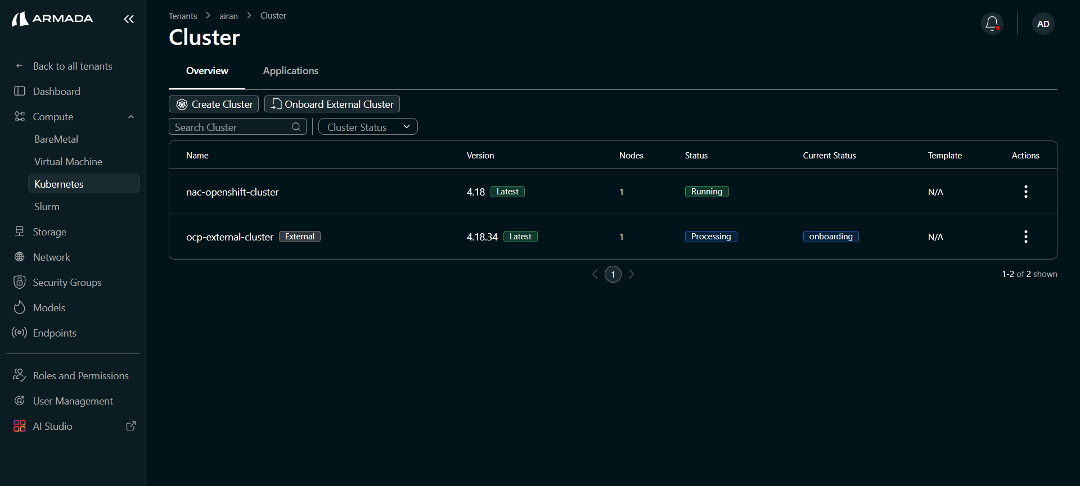Open the Cluster Status dropdown

pyautogui.click(x=368, y=127)
